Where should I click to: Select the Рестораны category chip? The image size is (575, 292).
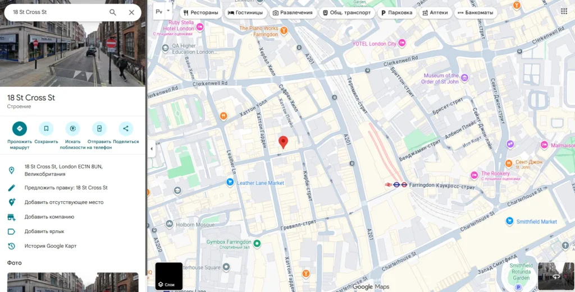point(200,12)
